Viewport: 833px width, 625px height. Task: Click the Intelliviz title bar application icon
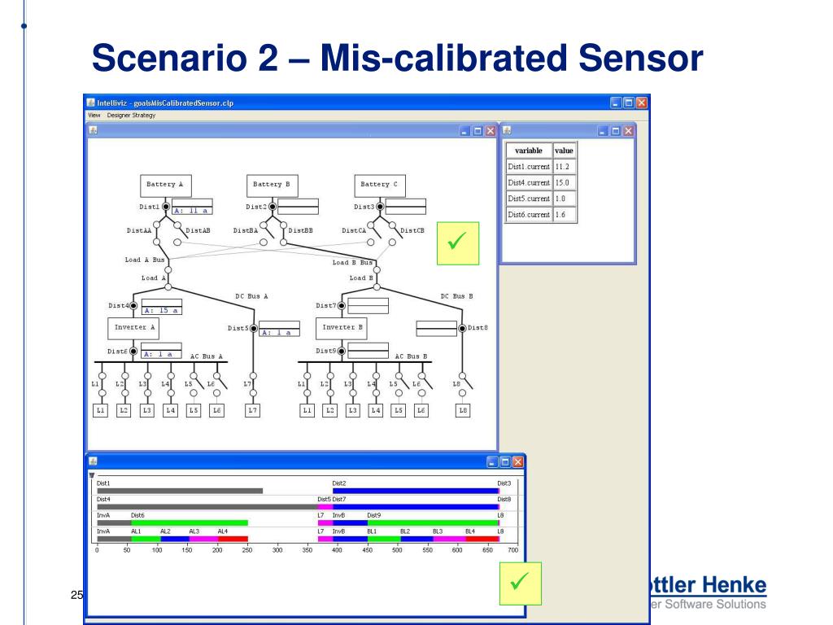click(91, 103)
